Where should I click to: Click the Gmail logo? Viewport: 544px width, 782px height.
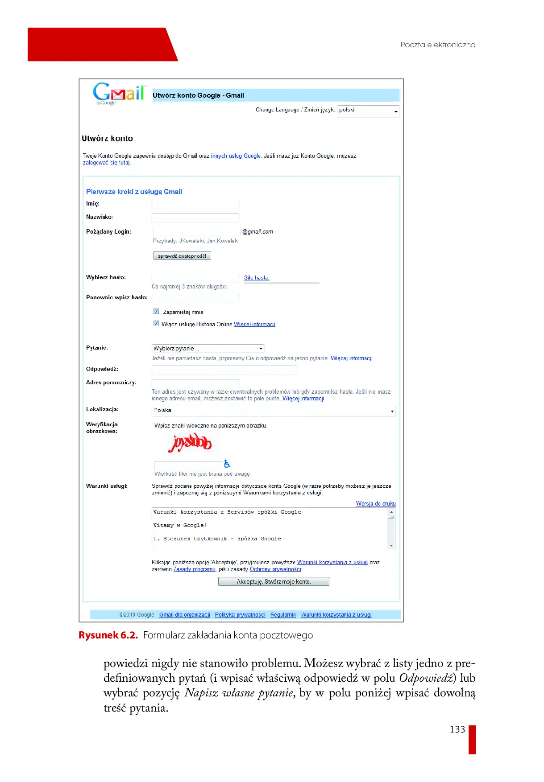coord(119,93)
